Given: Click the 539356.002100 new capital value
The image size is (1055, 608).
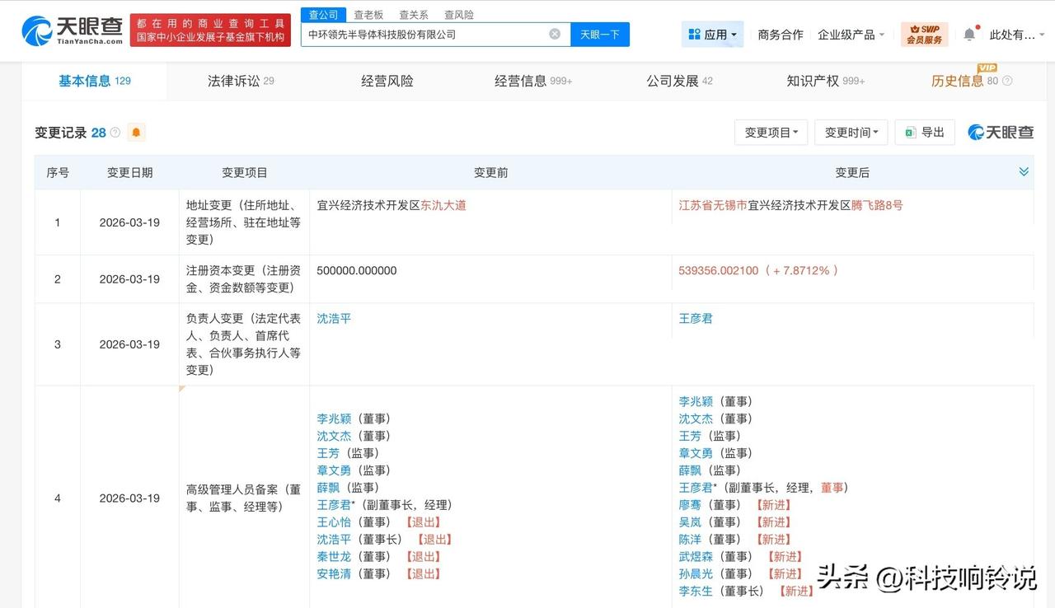Looking at the screenshot, I should 718,270.
